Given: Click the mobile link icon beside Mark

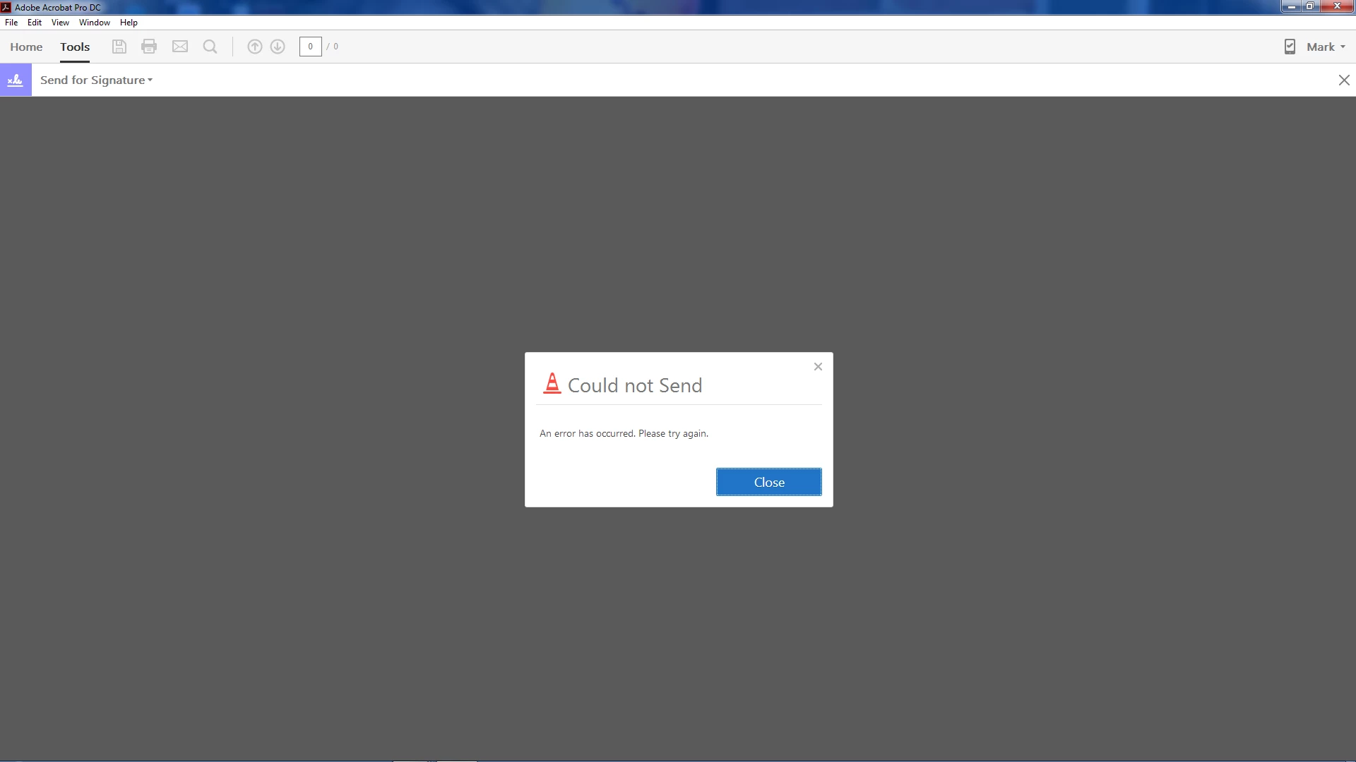Looking at the screenshot, I should [1290, 47].
